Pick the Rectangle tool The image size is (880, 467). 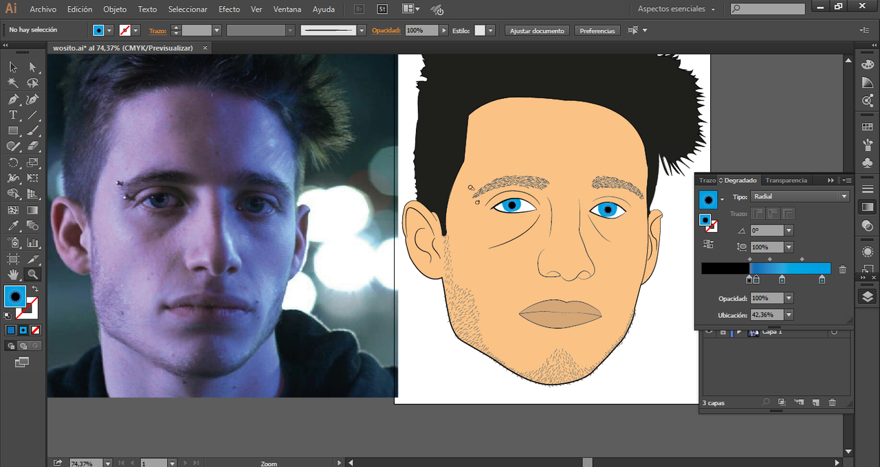coord(13,130)
